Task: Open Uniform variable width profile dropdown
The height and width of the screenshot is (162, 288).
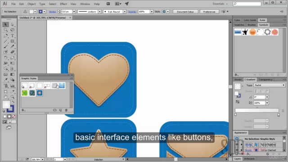Action: 99,12
